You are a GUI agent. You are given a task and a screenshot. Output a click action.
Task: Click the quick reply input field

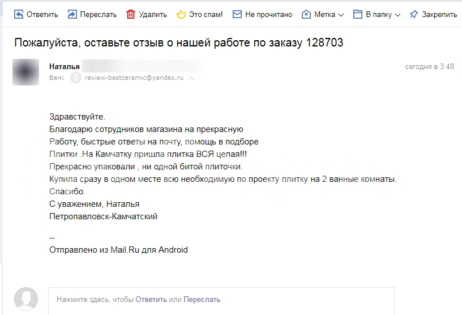click(x=221, y=301)
